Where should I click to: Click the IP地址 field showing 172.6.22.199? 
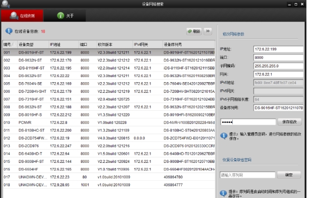coord(278,49)
